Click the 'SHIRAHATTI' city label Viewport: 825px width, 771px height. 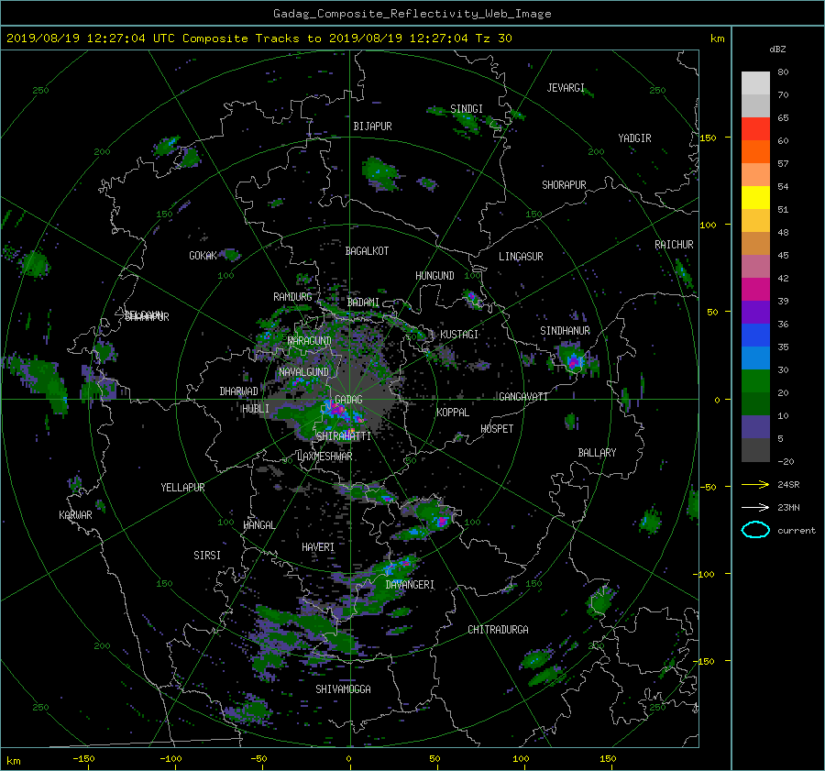(344, 436)
